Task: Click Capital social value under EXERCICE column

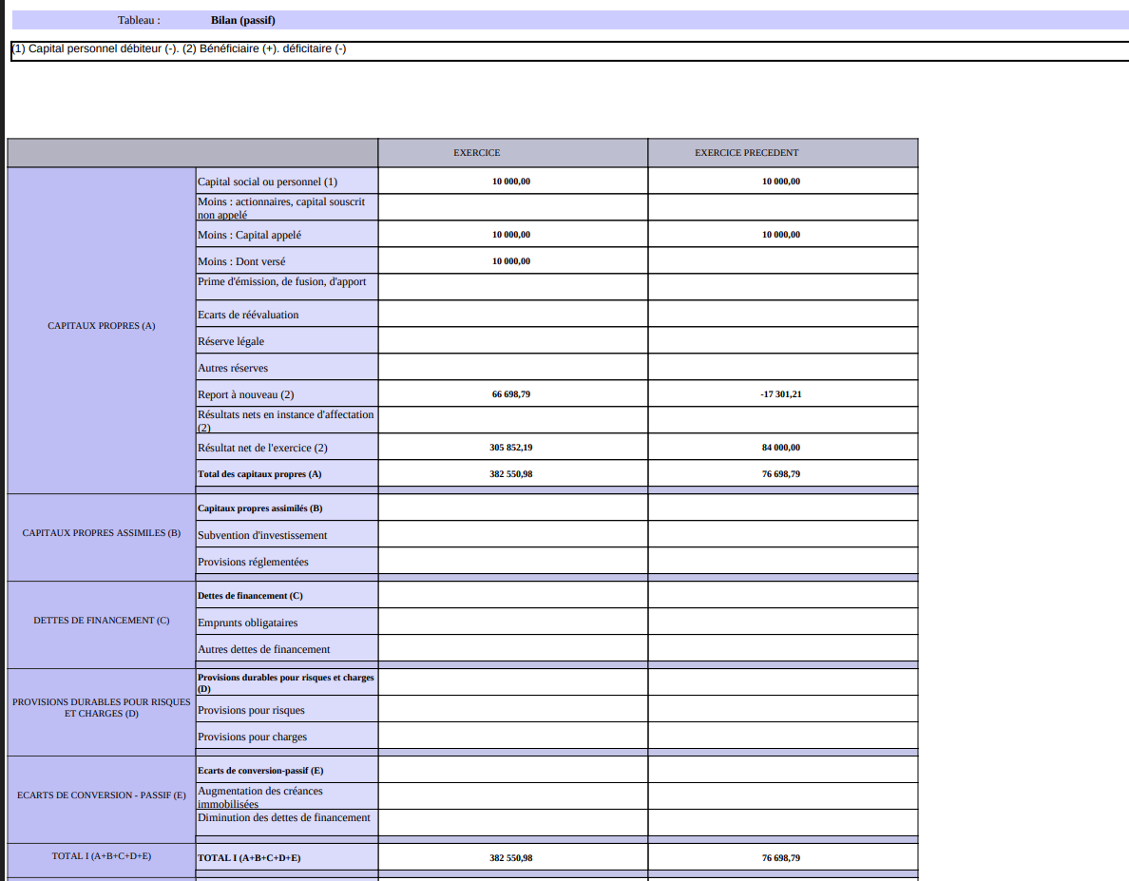Action: point(511,182)
